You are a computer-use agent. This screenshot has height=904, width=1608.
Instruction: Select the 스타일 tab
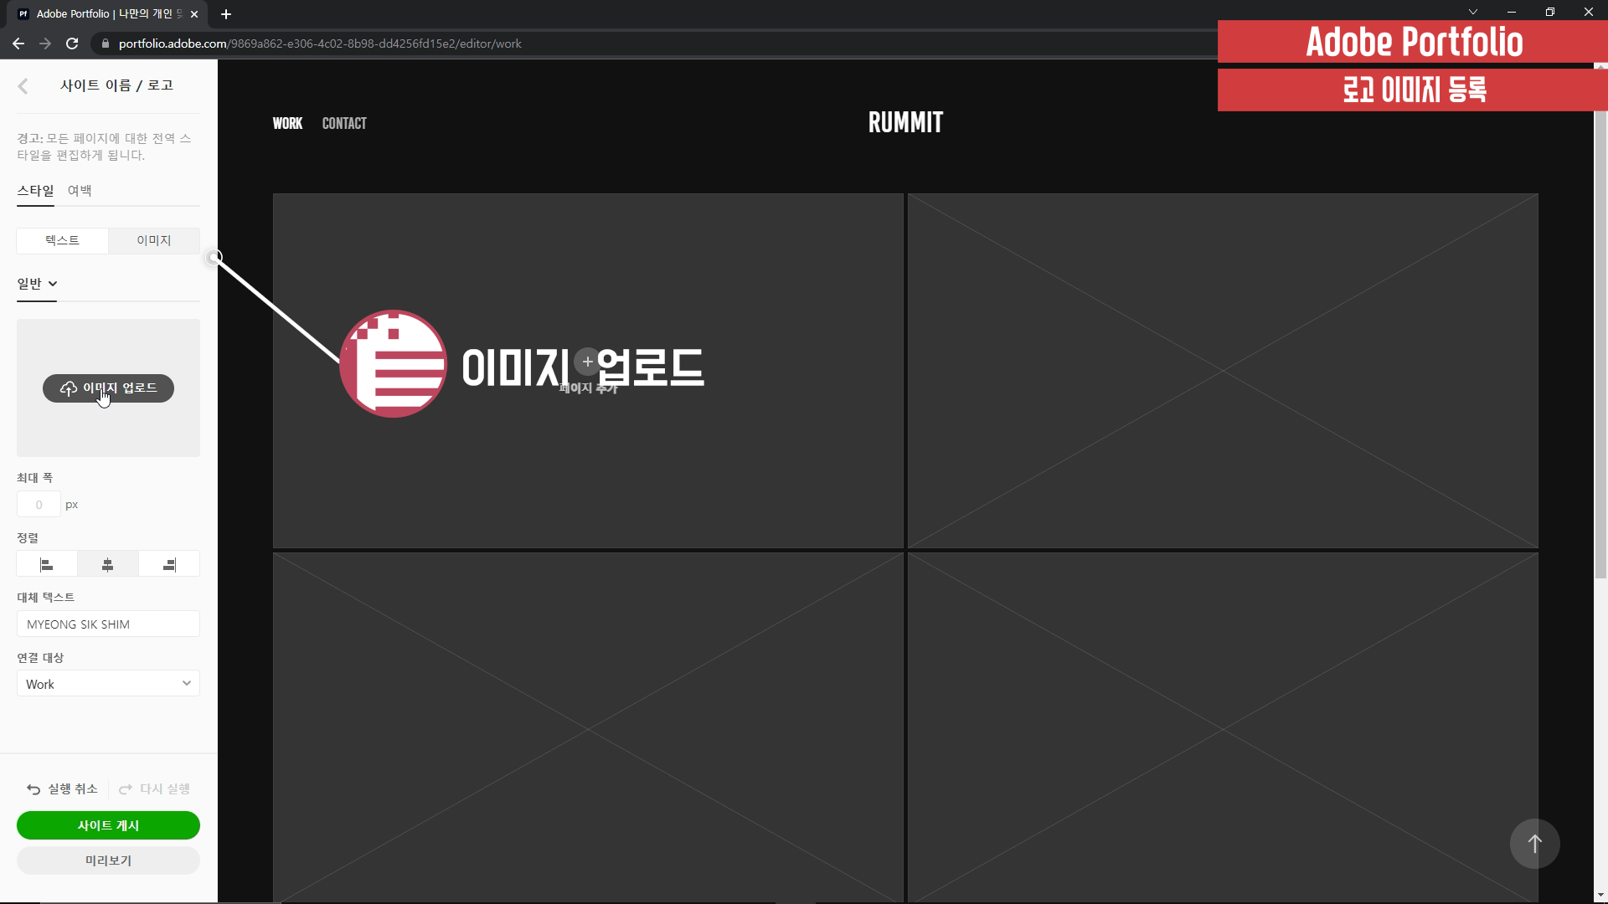coord(35,191)
